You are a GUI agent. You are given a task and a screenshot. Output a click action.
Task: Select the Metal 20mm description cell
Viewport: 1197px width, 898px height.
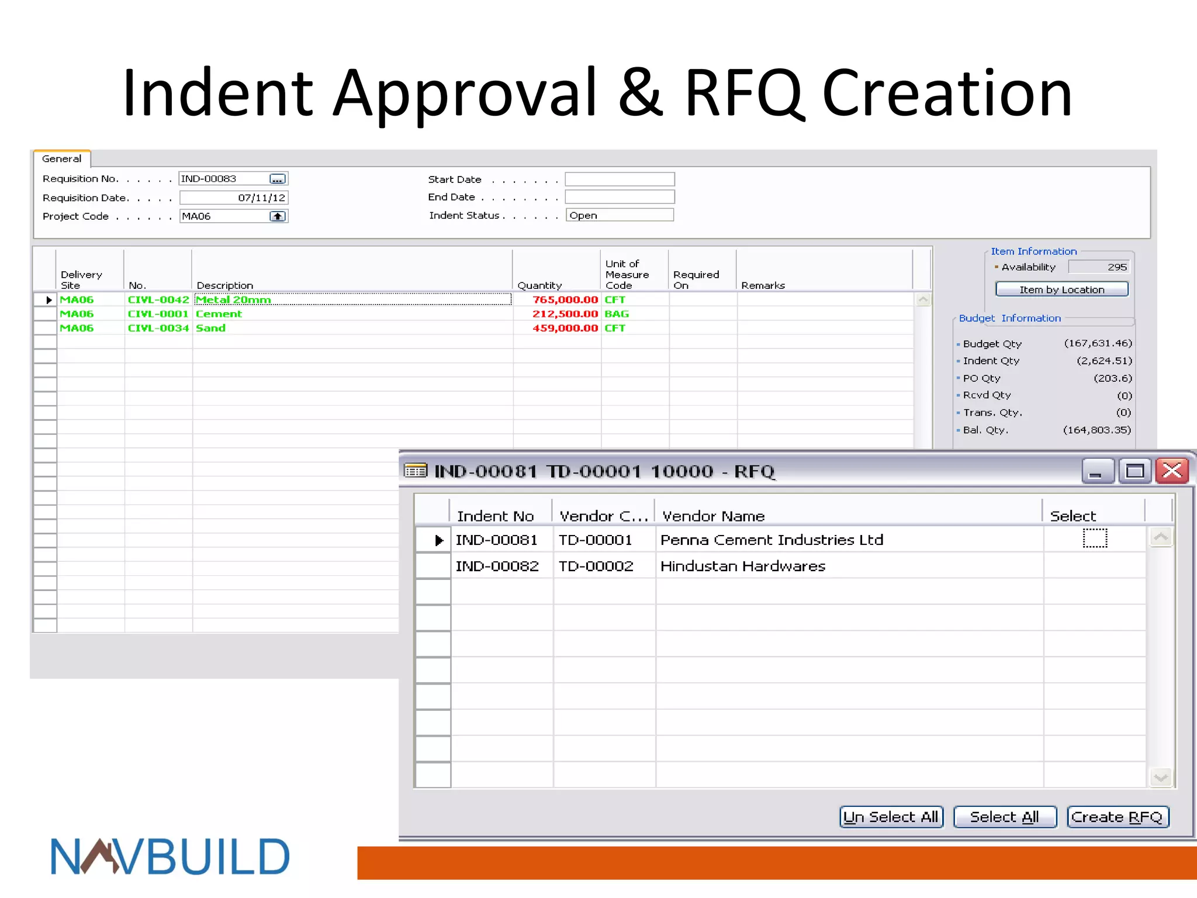[353, 299]
